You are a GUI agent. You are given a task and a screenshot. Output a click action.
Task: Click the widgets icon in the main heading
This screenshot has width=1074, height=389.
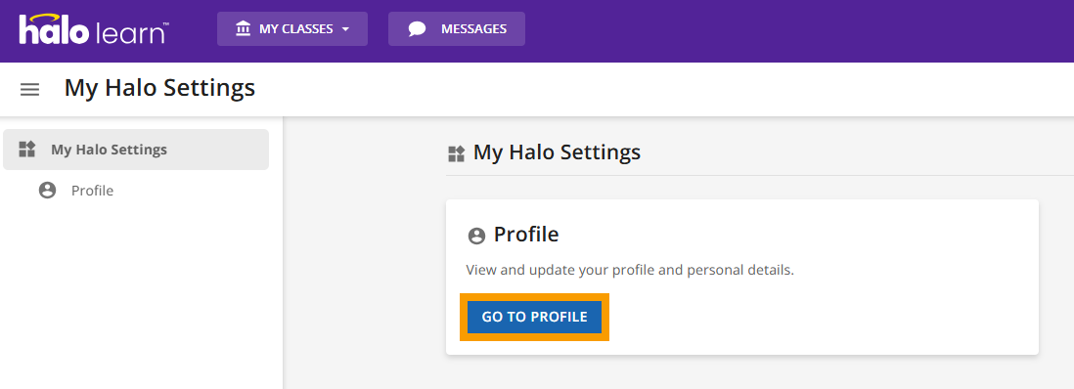click(x=456, y=153)
